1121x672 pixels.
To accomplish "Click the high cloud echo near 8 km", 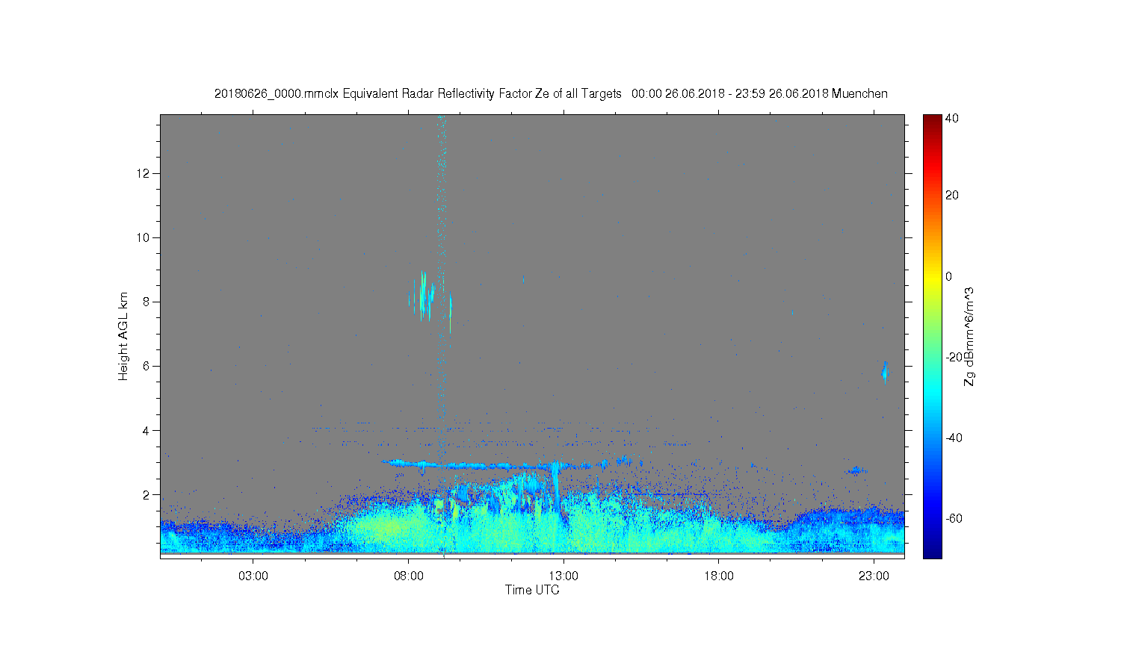I will coord(424,296).
